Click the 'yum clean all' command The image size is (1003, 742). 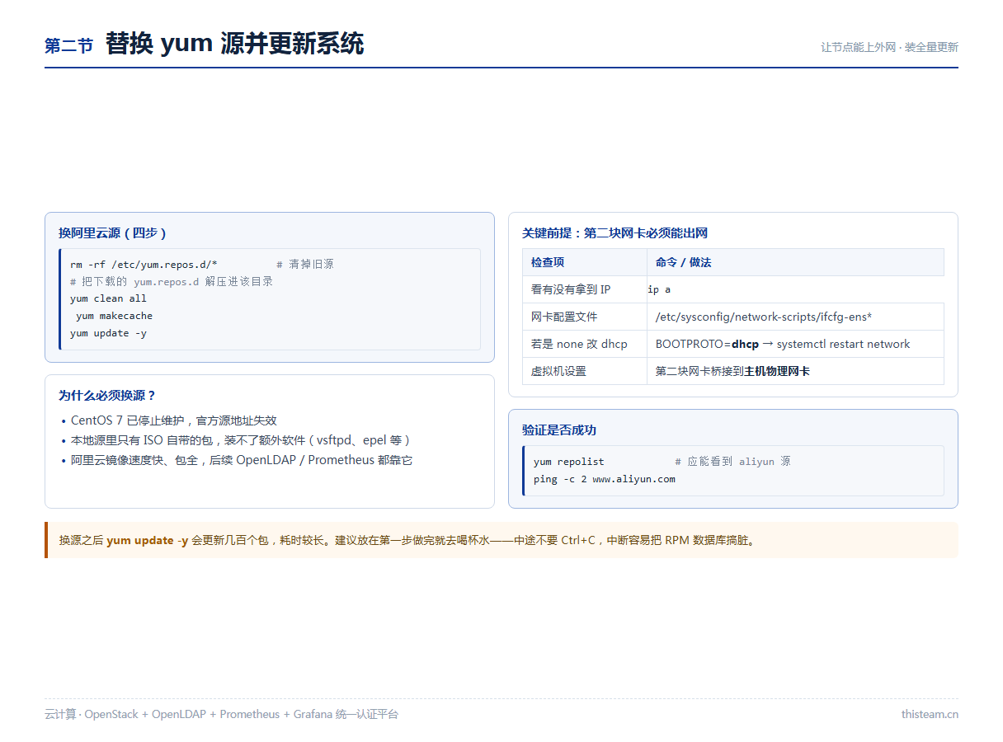[108, 298]
